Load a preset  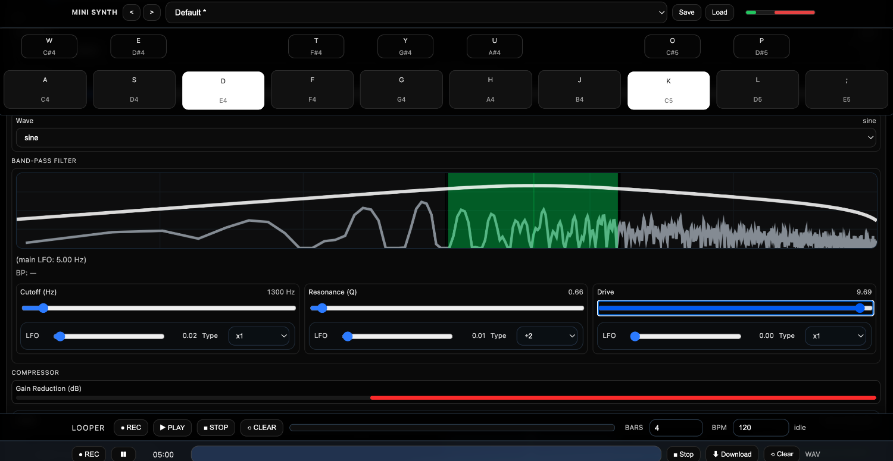click(x=720, y=12)
